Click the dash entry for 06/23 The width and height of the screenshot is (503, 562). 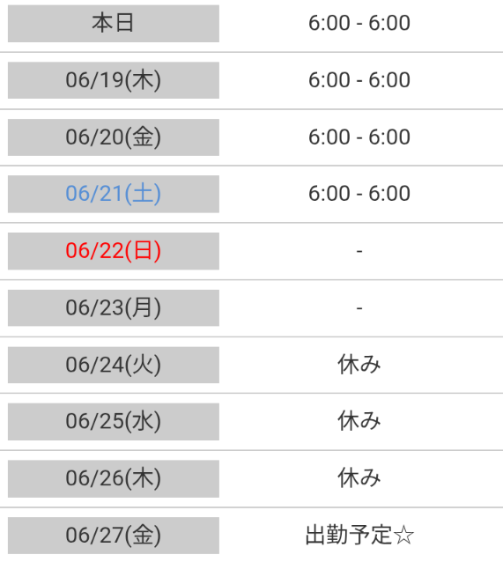pos(359,308)
